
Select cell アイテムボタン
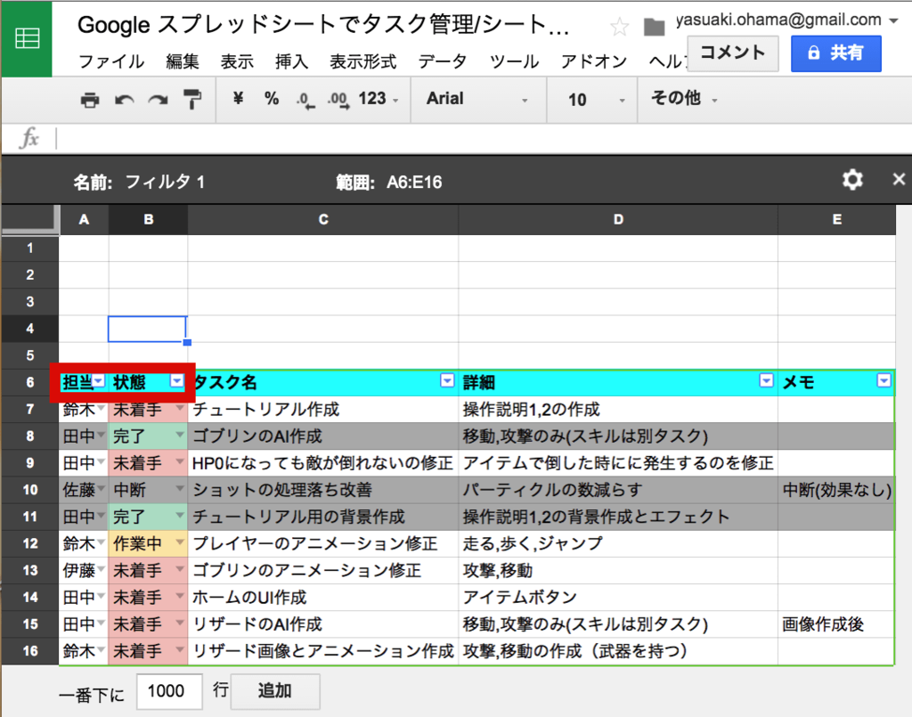[618, 598]
